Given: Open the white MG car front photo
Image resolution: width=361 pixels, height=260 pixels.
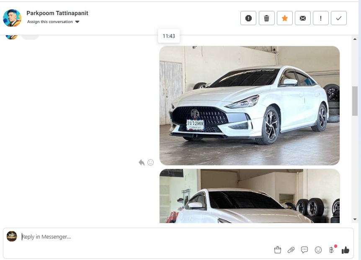Looking at the screenshot, I should pos(249,105).
